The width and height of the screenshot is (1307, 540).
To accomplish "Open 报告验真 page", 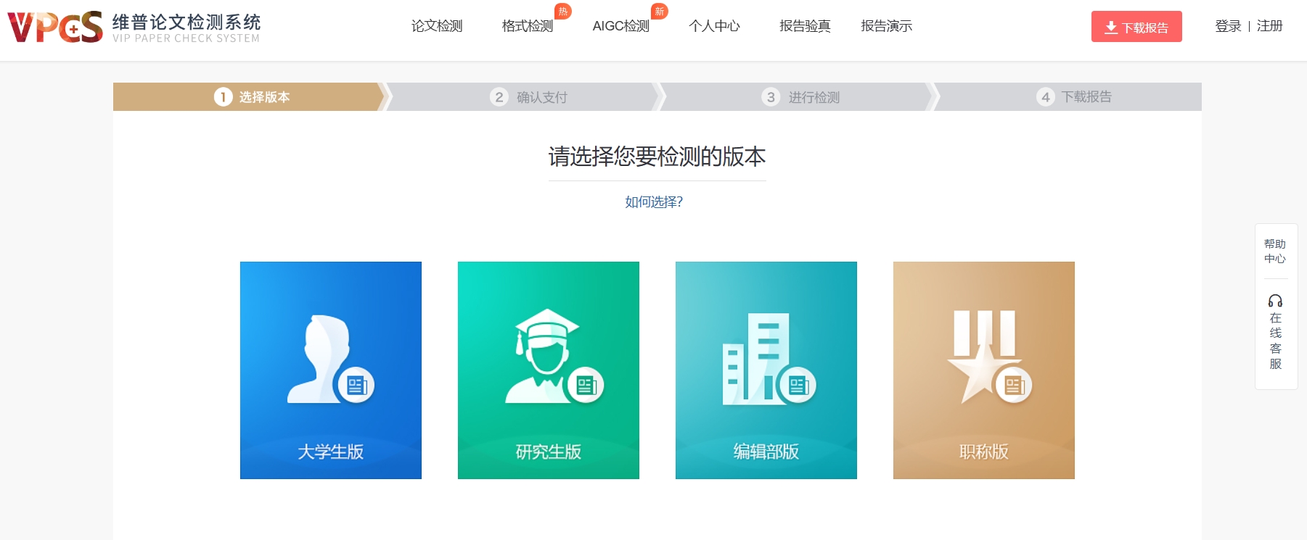I will pyautogui.click(x=805, y=26).
